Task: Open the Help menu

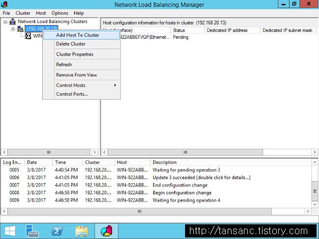Action: pyautogui.click(x=79, y=13)
